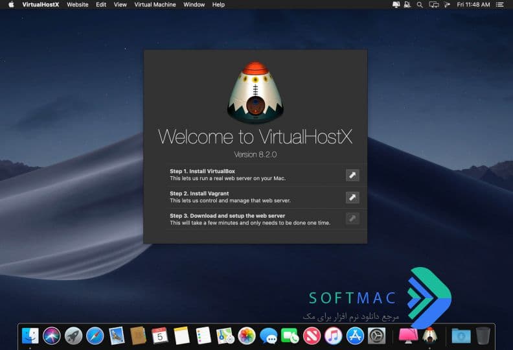Viewport: 513px width, 350px height.
Task: Open Calendar from the Dock
Action: coord(159,336)
